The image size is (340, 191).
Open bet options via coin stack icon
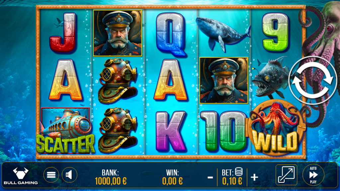(239, 171)
